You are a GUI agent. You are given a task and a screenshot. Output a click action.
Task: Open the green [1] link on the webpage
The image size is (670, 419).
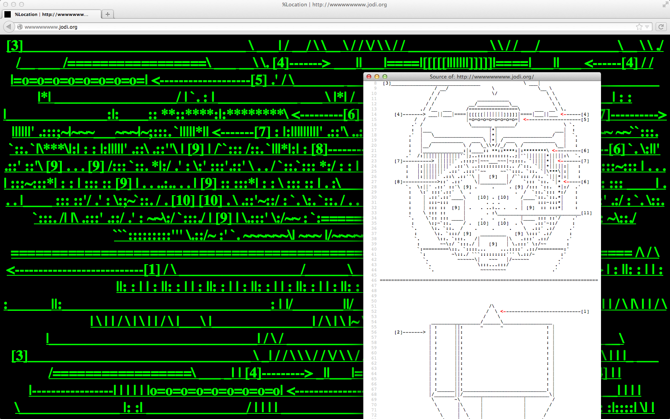[152, 270]
